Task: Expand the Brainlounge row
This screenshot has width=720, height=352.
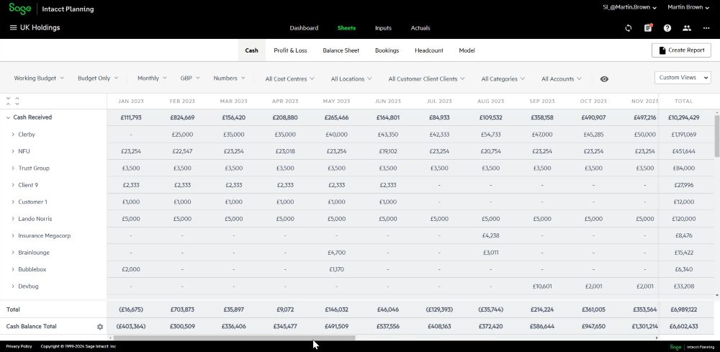Action: click(13, 253)
